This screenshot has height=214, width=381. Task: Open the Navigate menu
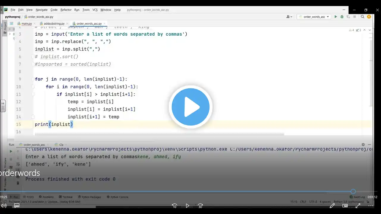pos(42,10)
